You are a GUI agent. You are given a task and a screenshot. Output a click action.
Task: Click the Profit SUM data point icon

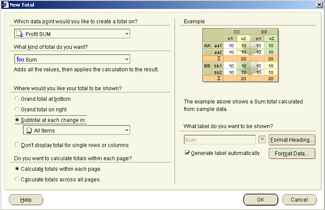20,34
